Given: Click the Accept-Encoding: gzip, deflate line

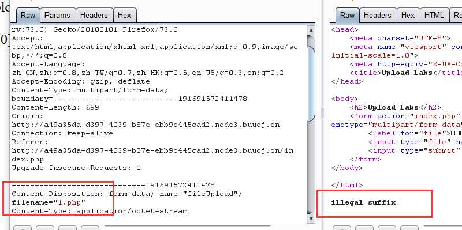Looking at the screenshot, I should pyautogui.click(x=81, y=81).
